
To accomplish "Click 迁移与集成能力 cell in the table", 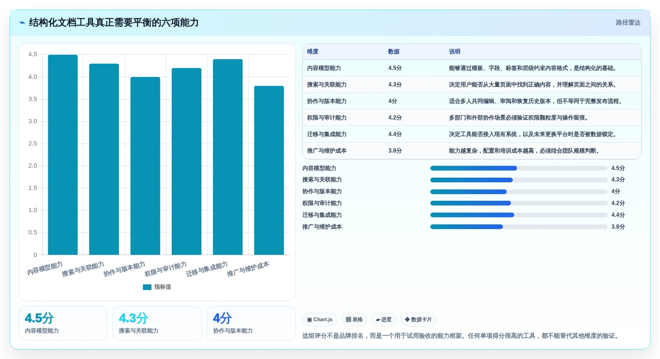I will pos(327,134).
